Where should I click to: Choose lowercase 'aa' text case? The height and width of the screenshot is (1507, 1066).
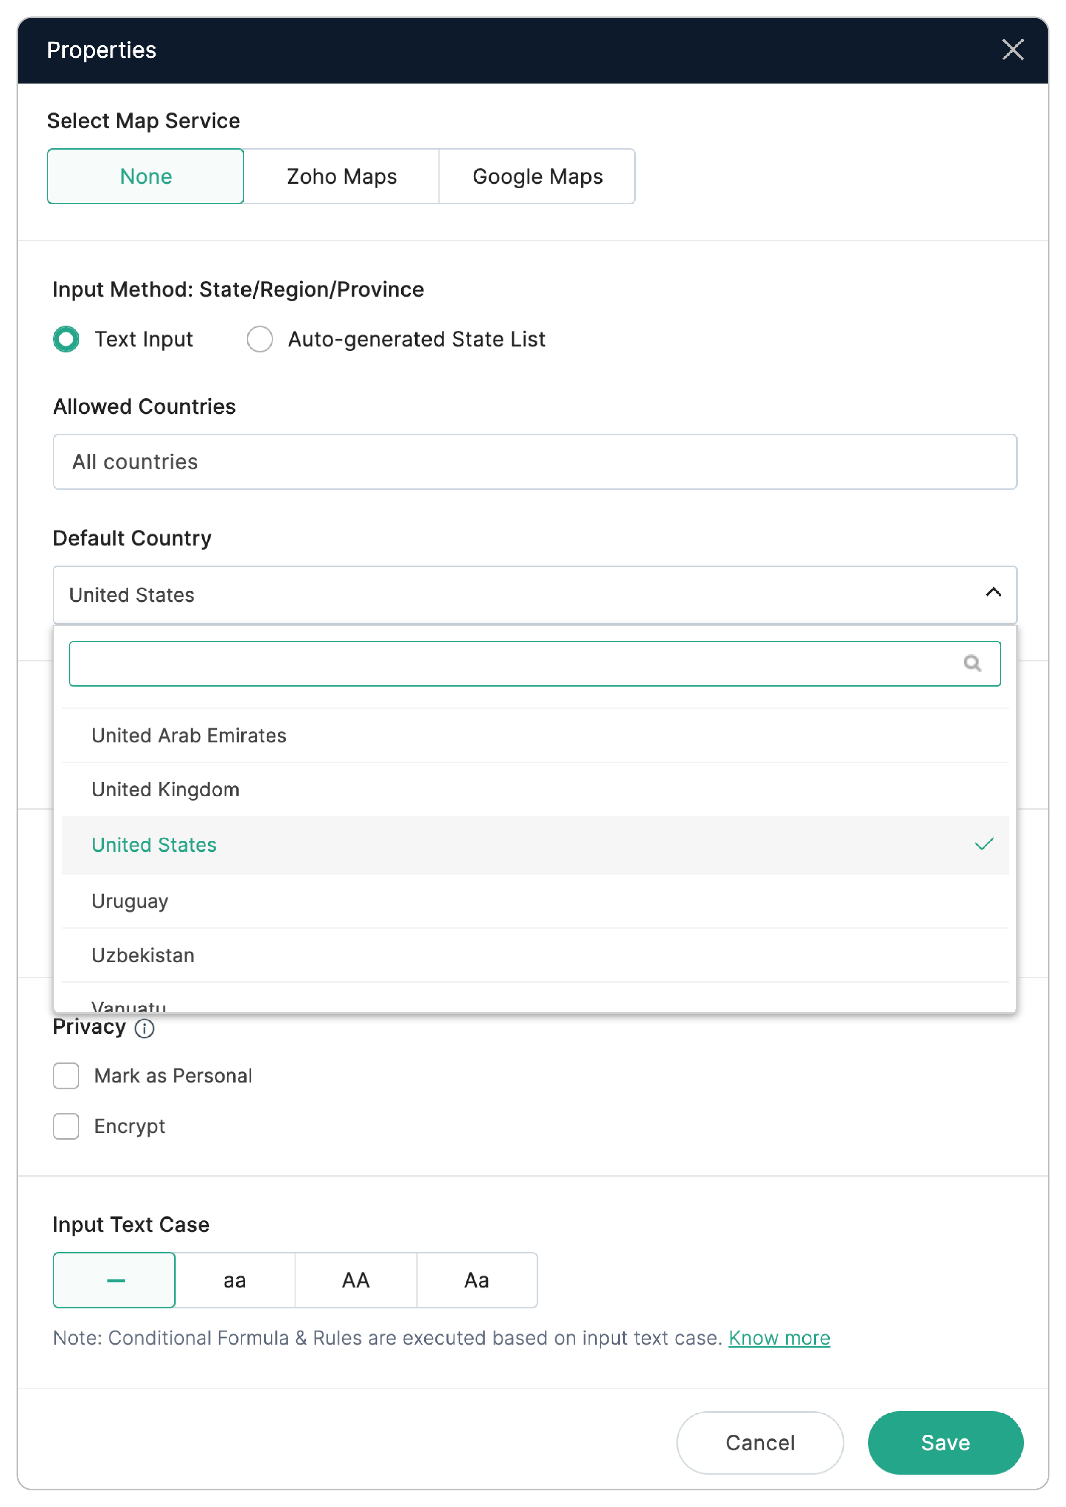[234, 1280]
